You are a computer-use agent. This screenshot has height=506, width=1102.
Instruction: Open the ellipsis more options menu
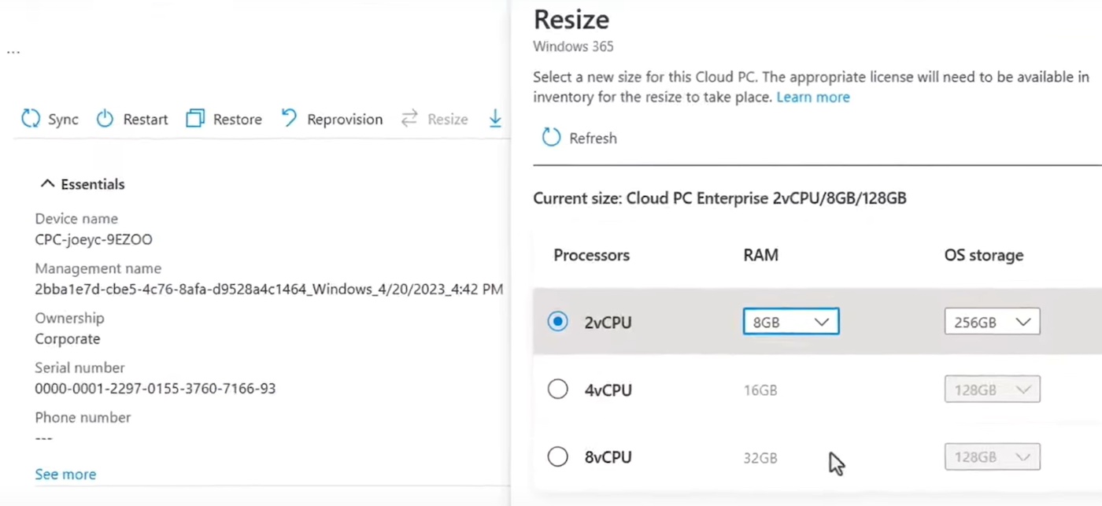[13, 52]
